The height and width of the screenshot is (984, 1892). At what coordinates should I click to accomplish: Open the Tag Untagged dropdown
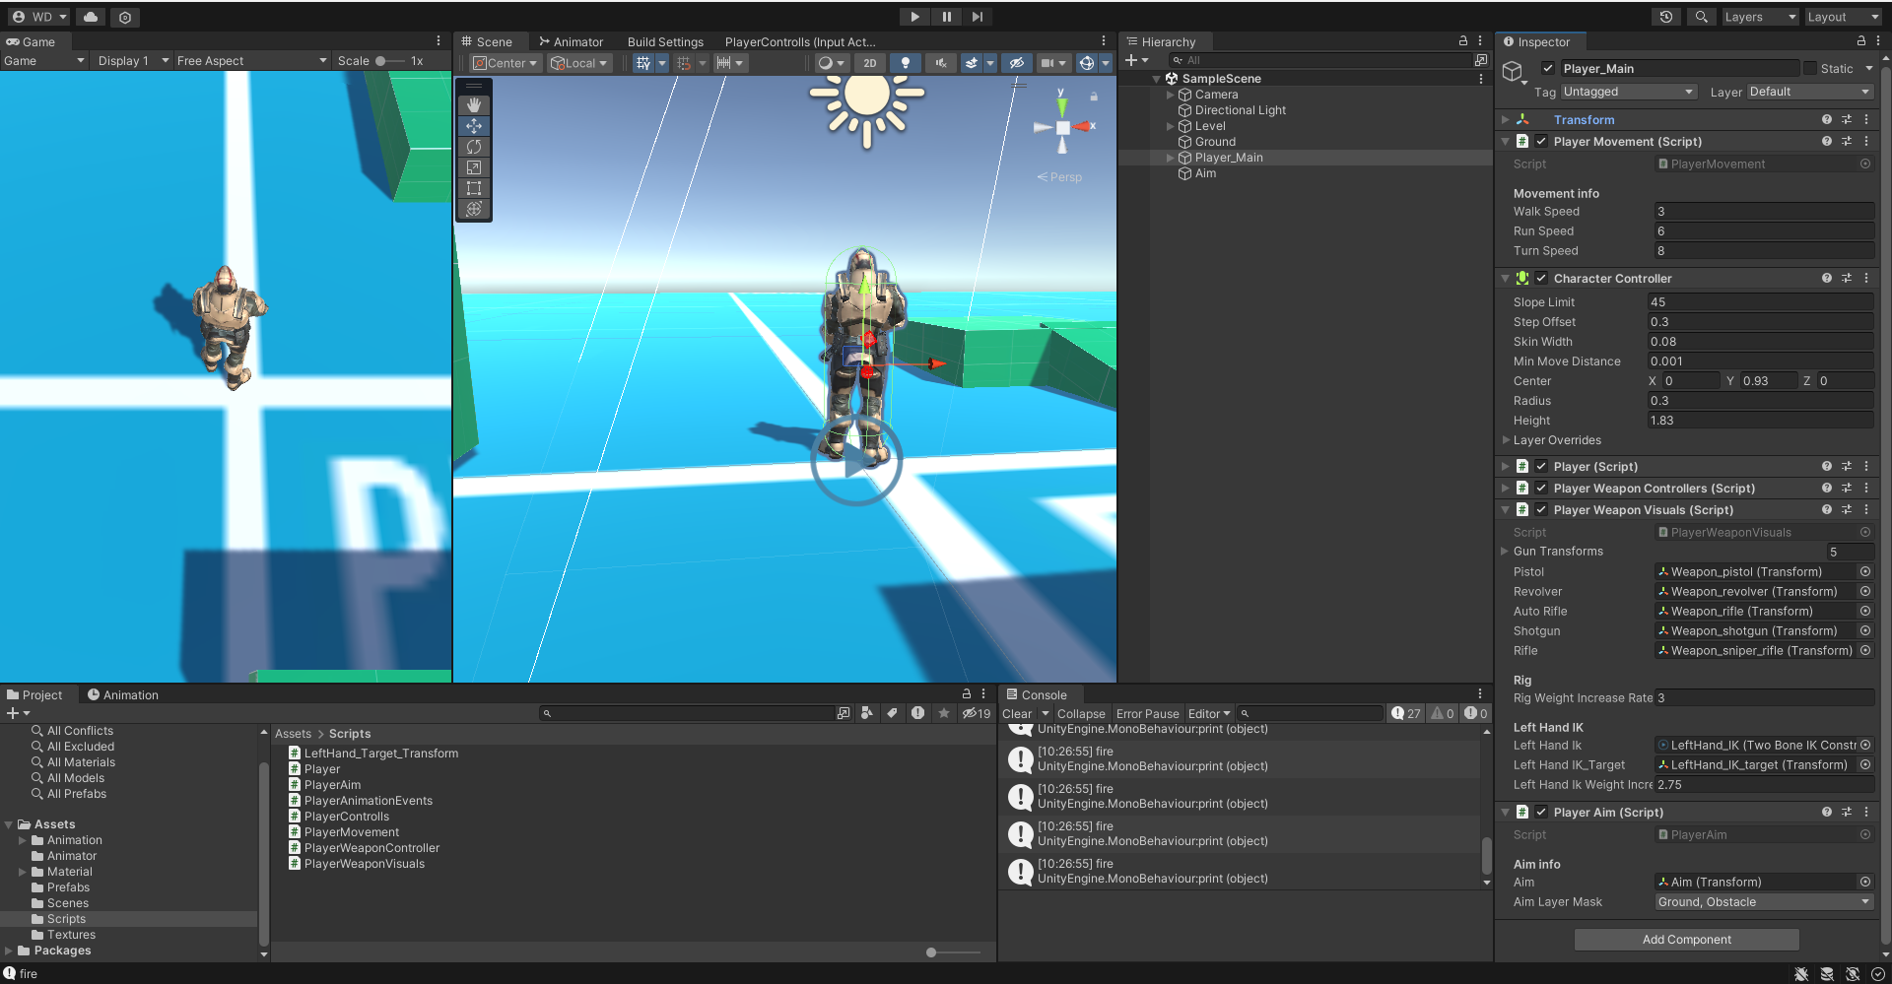(x=1628, y=92)
